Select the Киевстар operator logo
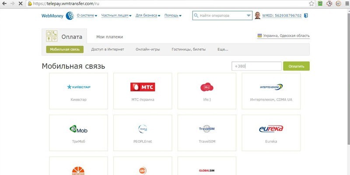 [x=79, y=87]
